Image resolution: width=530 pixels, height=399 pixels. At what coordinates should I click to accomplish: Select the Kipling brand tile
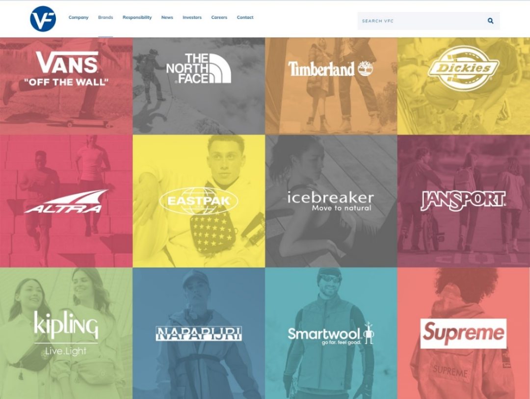coord(66,333)
